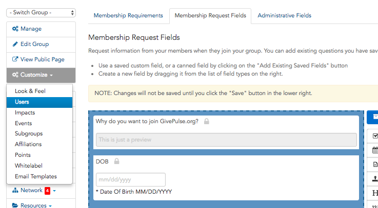Select the file upload field type icon
The height and width of the screenshot is (208, 378).
(x=375, y=178)
